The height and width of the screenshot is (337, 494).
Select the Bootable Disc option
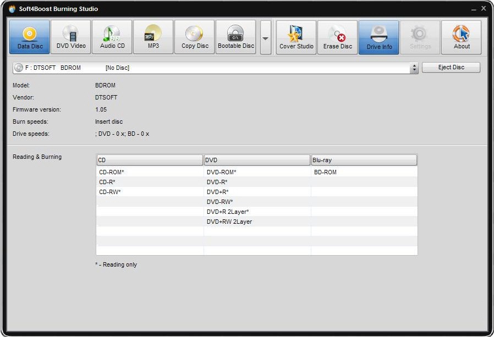[236, 37]
